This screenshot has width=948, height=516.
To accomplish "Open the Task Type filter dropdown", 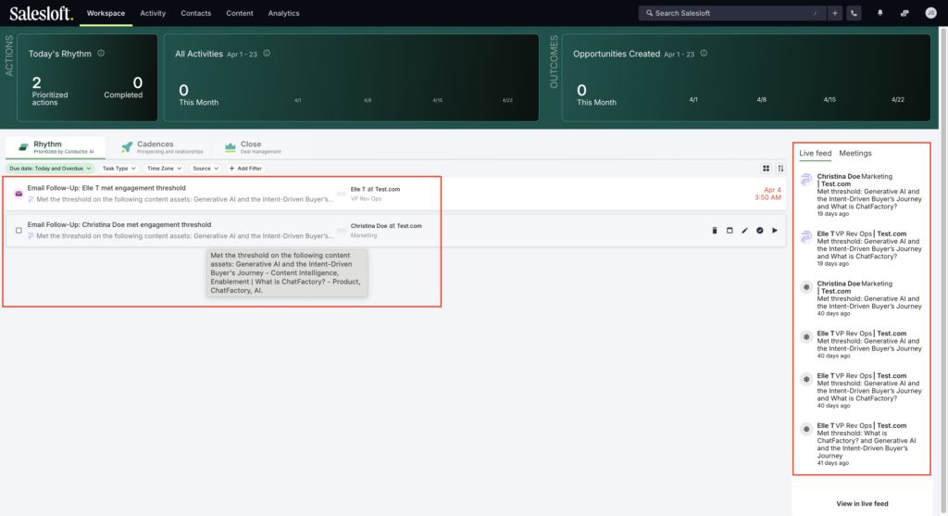I will coord(118,169).
